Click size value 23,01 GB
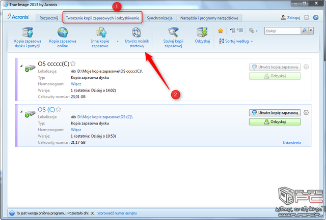 [x=78, y=97]
